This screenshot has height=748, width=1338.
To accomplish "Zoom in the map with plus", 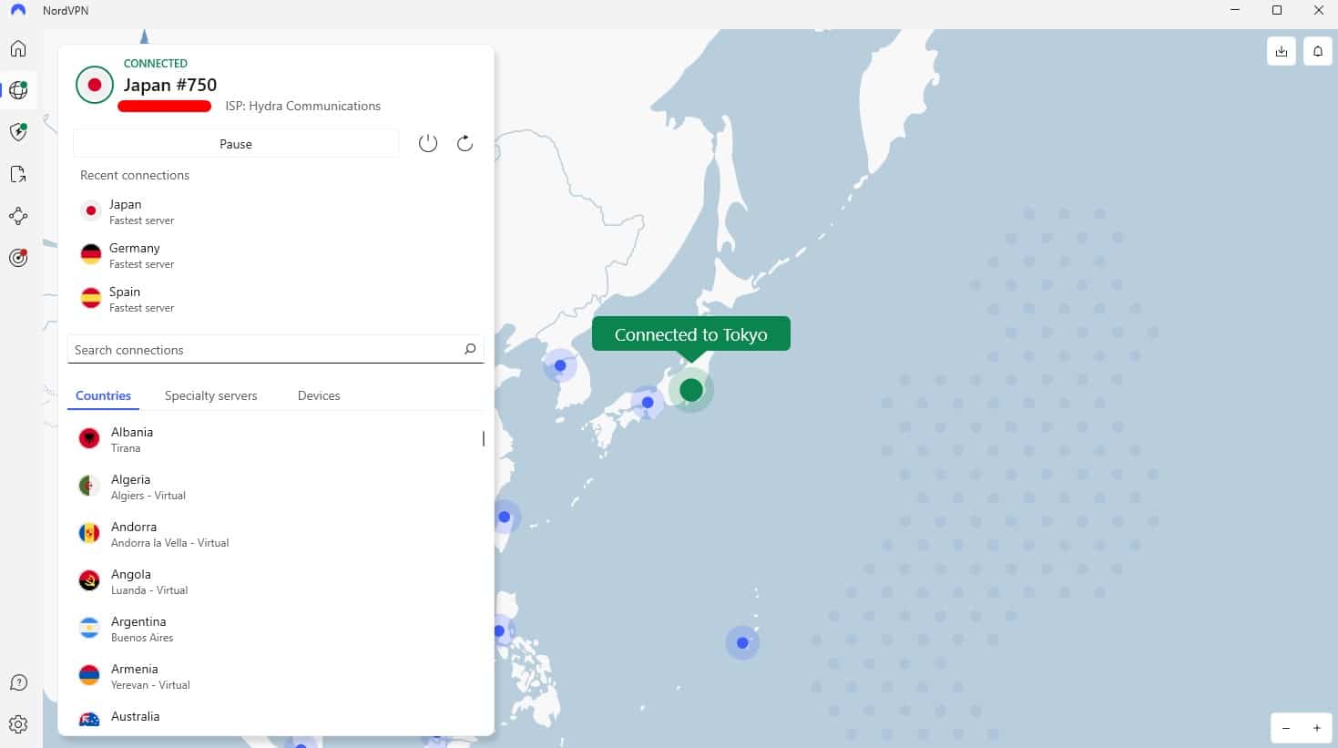I will 1317,728.
